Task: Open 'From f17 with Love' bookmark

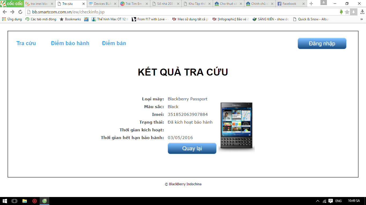Action: (x=150, y=19)
